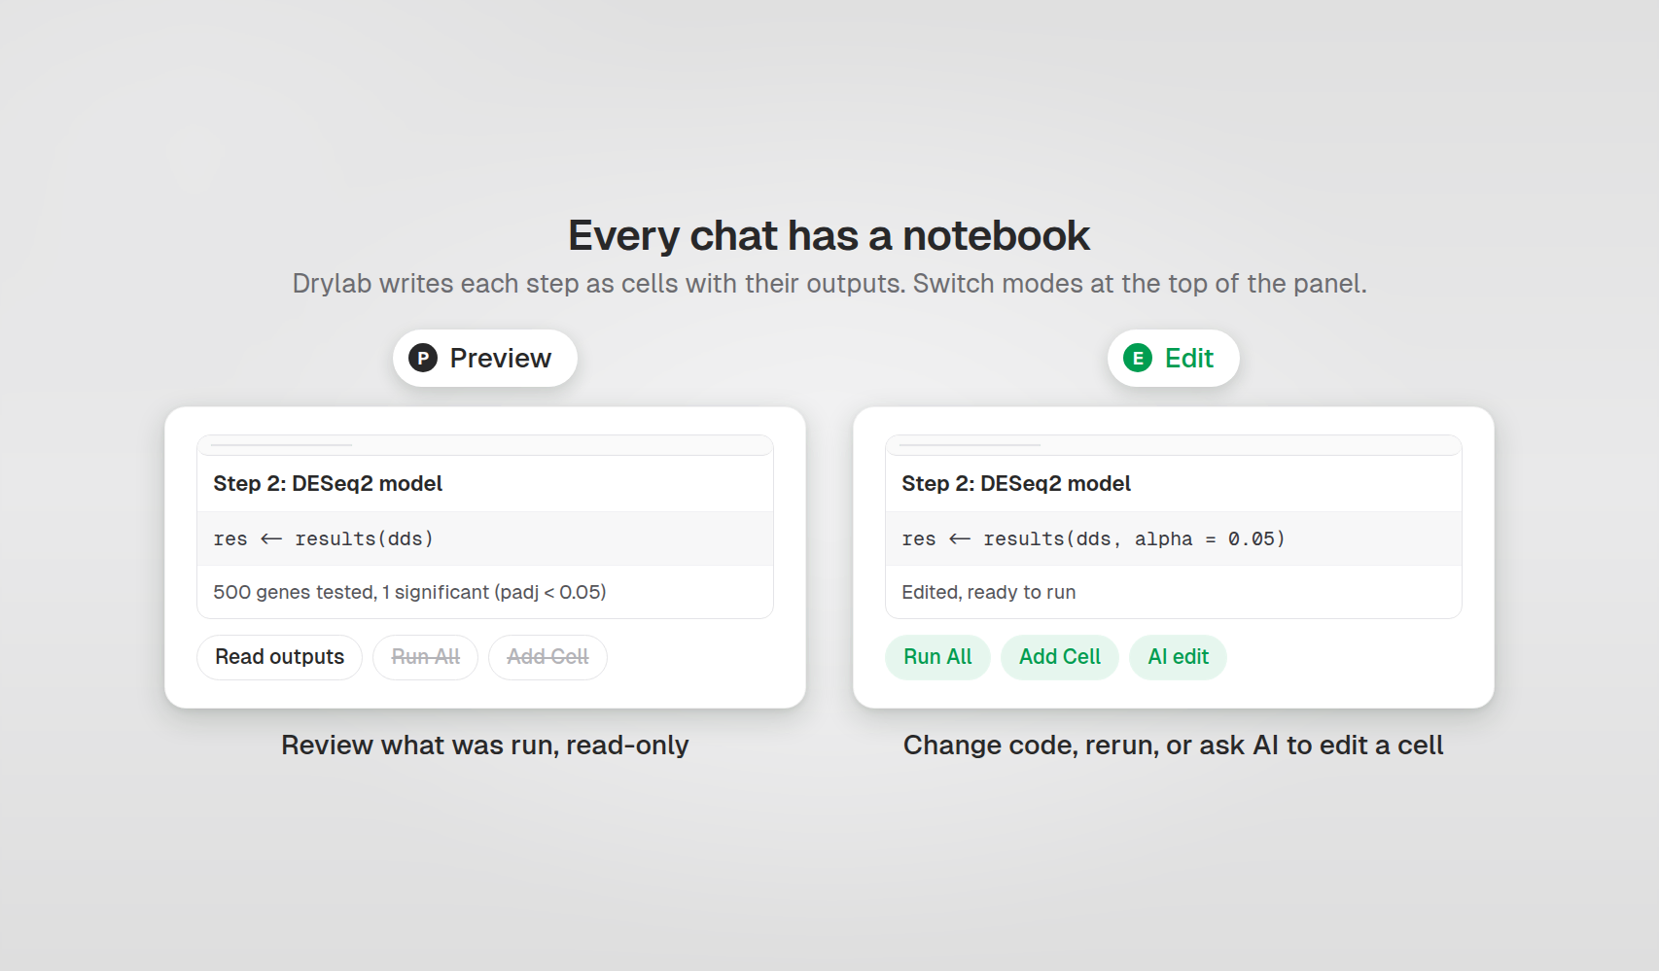Viewport: 1659px width, 971px height.
Task: Click the AI edit button
Action: click(1178, 657)
